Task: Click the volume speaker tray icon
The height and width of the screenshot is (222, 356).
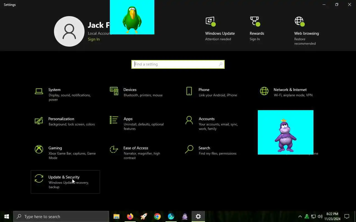Action: 320,216
